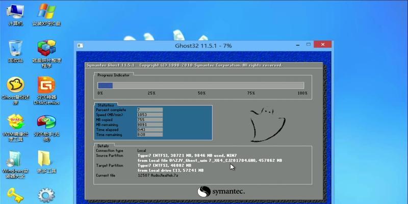Close the Ghost32 window
The height and width of the screenshot is (204, 408).
pyautogui.click(x=321, y=45)
